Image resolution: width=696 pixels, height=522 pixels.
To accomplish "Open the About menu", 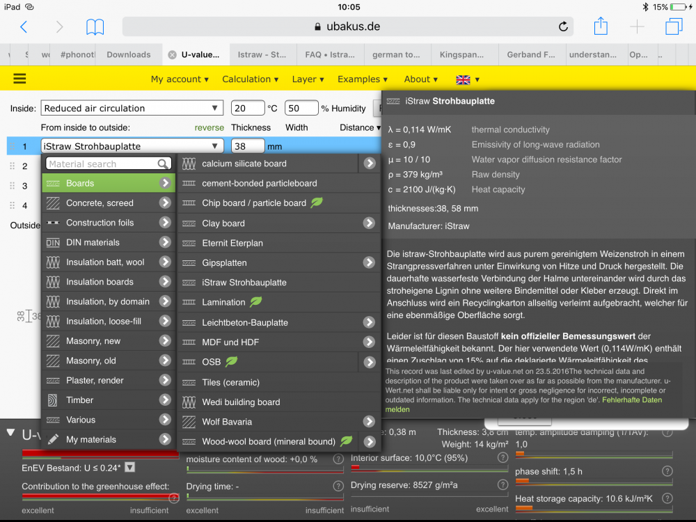I will [421, 79].
